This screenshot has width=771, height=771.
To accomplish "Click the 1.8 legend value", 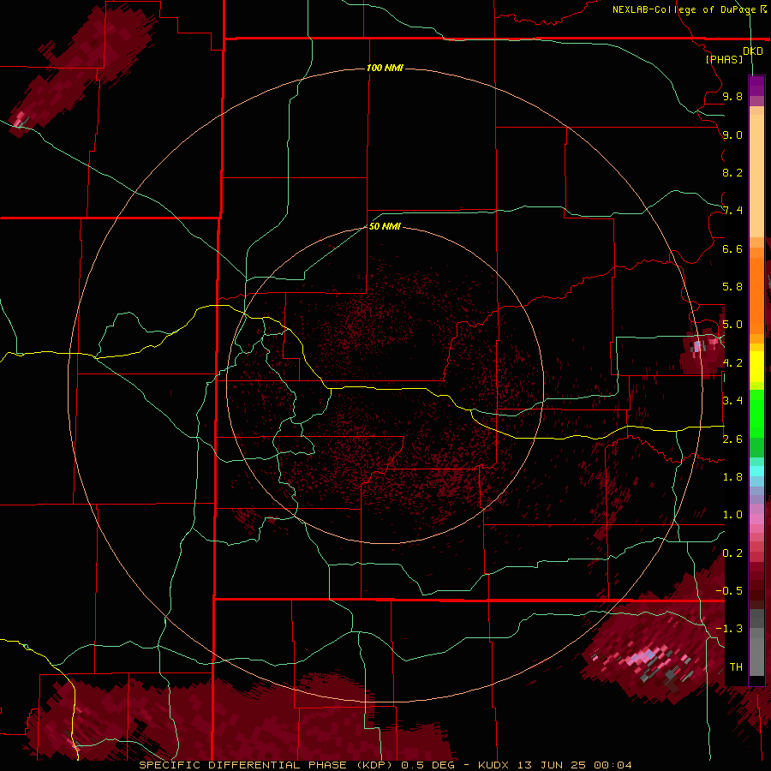I will pos(732,477).
